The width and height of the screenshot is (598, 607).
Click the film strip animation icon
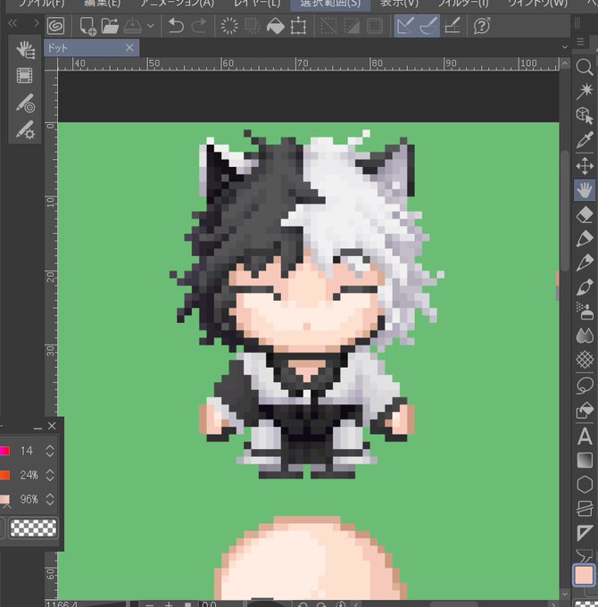tap(25, 76)
